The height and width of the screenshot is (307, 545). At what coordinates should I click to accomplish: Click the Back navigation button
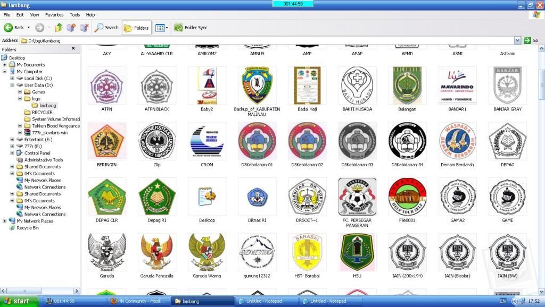click(14, 28)
